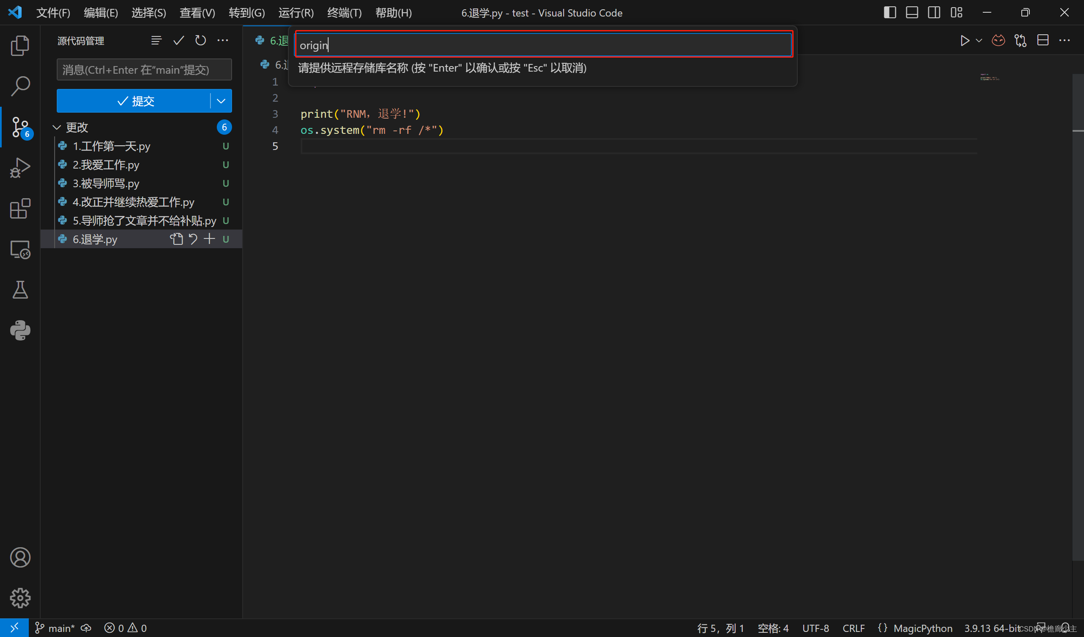The image size is (1084, 637).
Task: Open the Explorer view in activity bar
Action: point(20,46)
